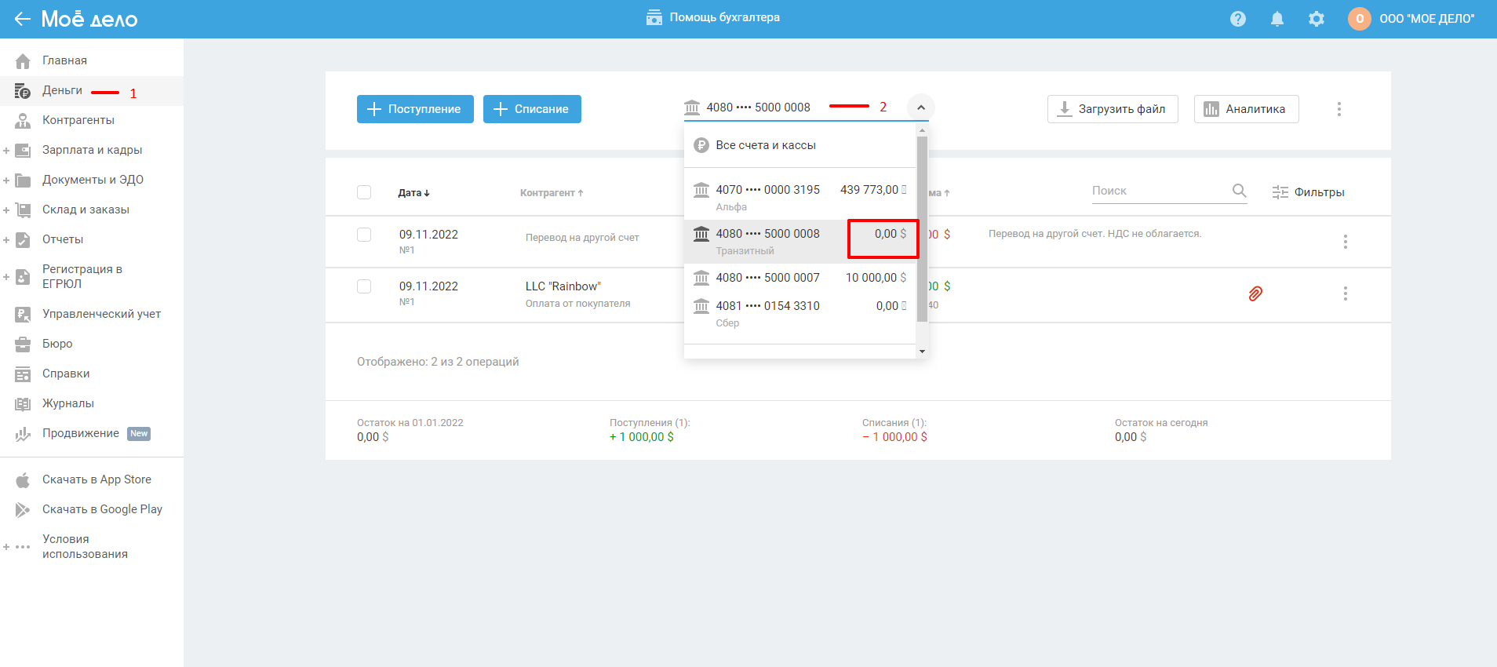Click the Журналы sidebar icon
The width and height of the screenshot is (1497, 667).
pyautogui.click(x=23, y=404)
